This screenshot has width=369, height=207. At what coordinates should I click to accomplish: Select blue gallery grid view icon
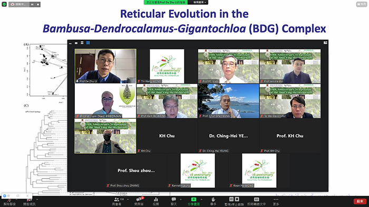88,43
